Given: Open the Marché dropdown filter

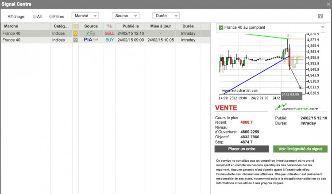Looking at the screenshot, I should [x=85, y=16].
